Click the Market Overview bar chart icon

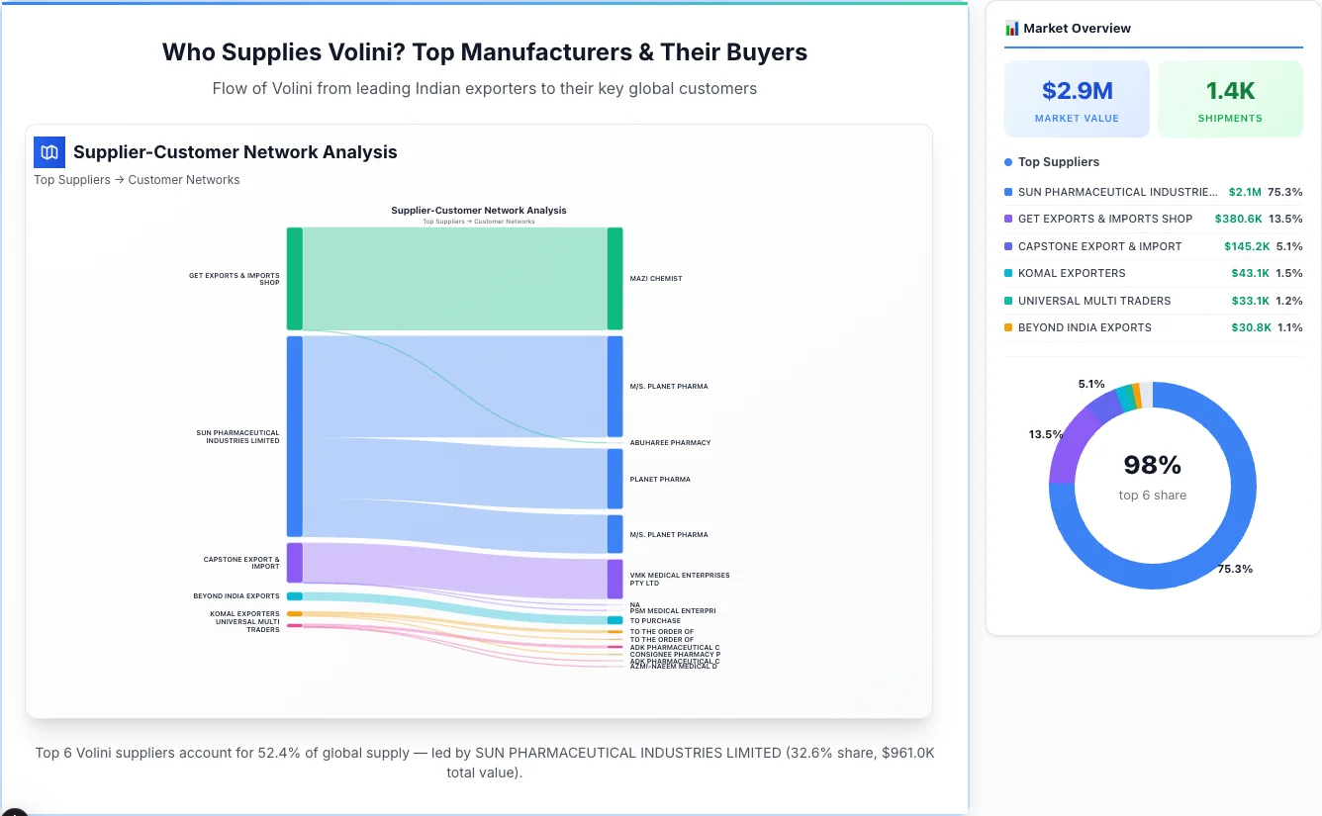tap(1010, 28)
